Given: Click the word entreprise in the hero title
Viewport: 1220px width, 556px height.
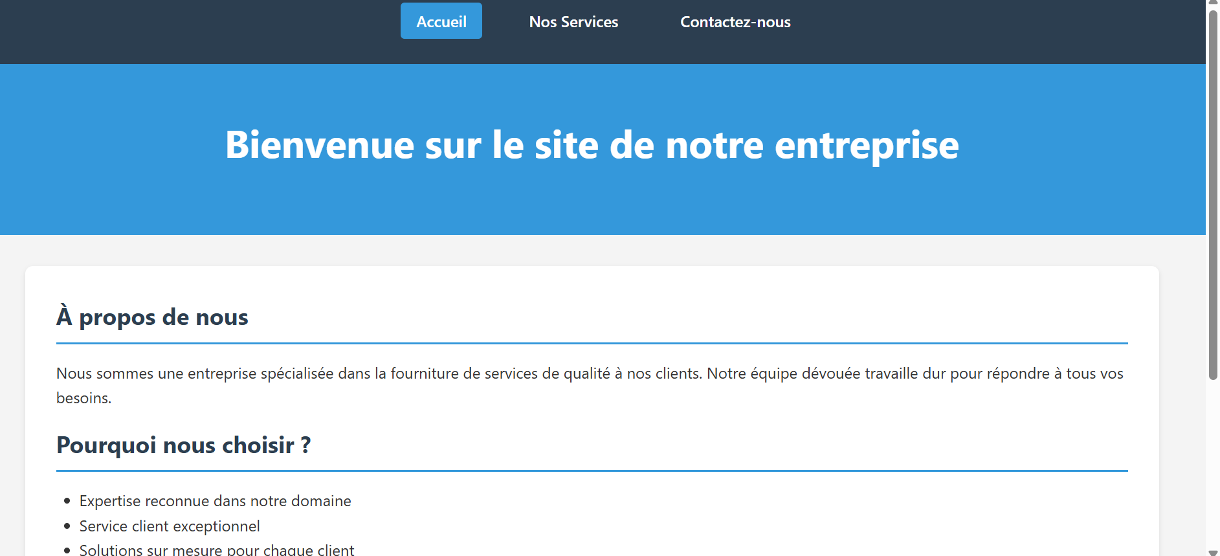Looking at the screenshot, I should 866,145.
